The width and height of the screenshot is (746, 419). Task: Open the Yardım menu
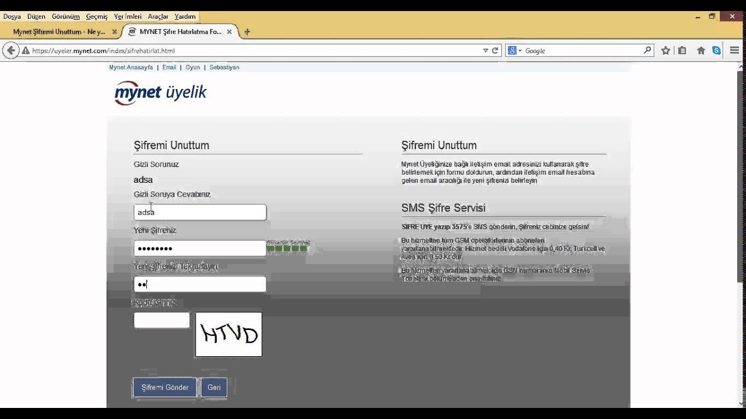pos(185,16)
